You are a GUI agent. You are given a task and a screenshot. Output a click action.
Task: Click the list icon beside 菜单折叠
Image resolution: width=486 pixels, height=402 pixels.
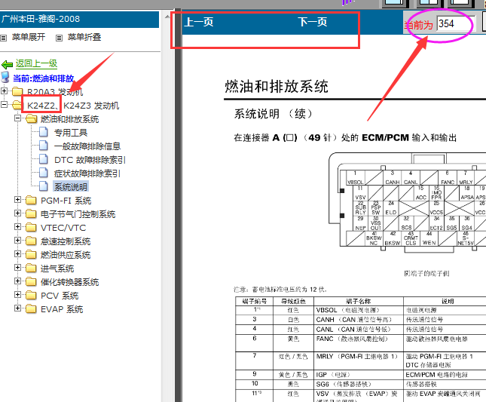59,38
